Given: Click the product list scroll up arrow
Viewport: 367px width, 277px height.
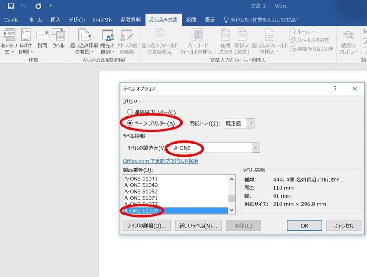Looking at the screenshot, I should pos(232,179).
